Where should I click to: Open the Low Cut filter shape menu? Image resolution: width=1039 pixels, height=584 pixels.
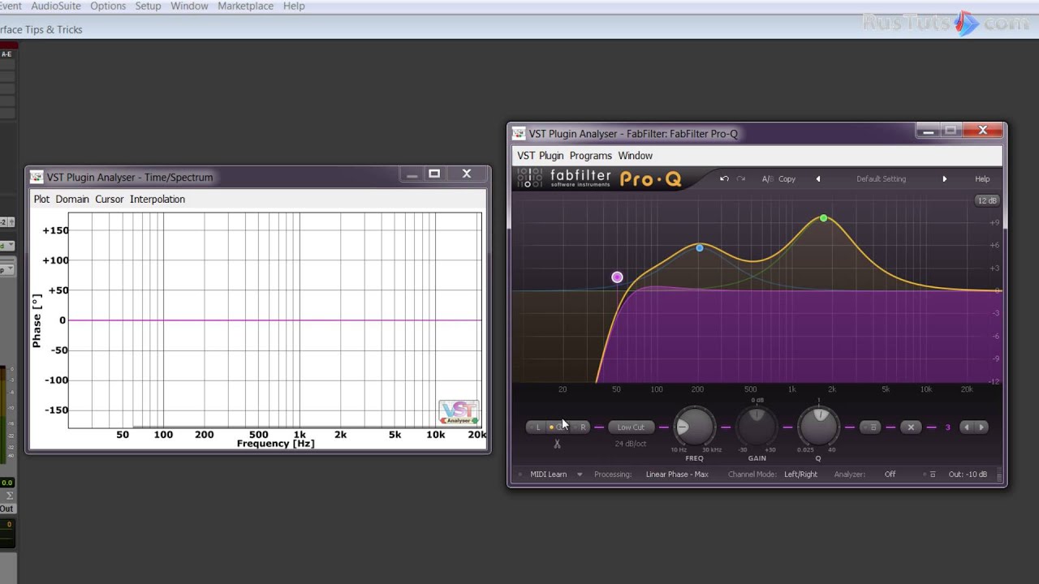tap(631, 427)
